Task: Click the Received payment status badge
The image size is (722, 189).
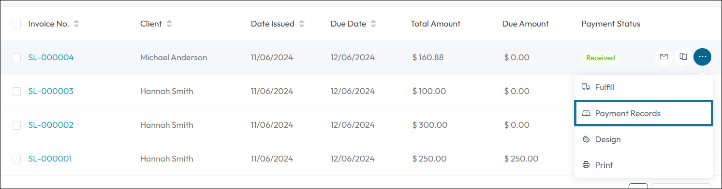Action: tap(601, 58)
